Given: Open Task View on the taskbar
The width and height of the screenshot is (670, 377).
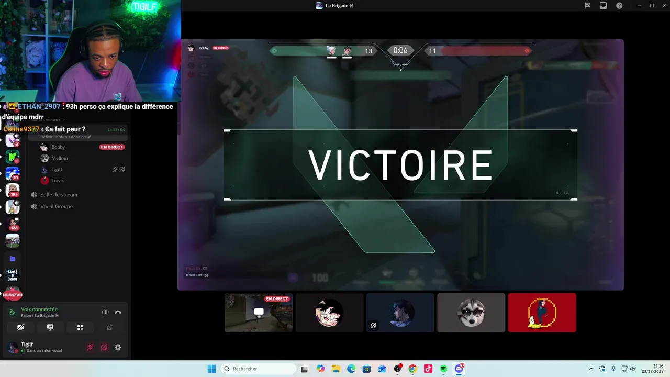Looking at the screenshot, I should [304, 369].
